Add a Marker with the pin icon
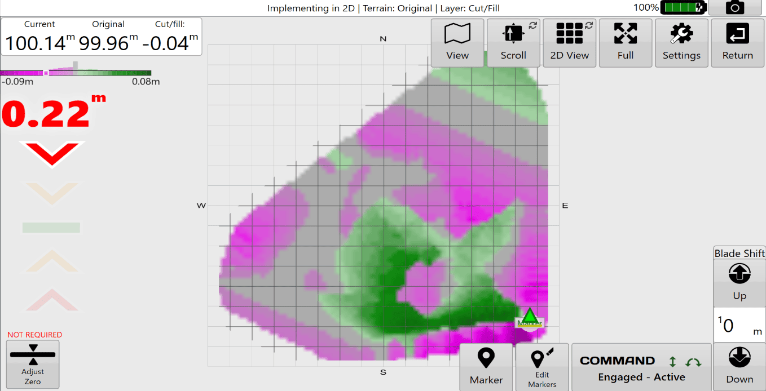Viewport: 766px width, 391px height. (x=486, y=367)
